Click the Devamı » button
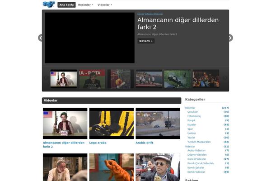This screenshot has height=181, width=271. 146,41
